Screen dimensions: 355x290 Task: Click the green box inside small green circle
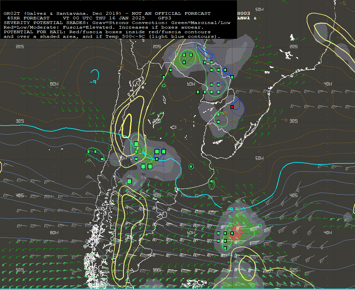[x=191, y=167]
